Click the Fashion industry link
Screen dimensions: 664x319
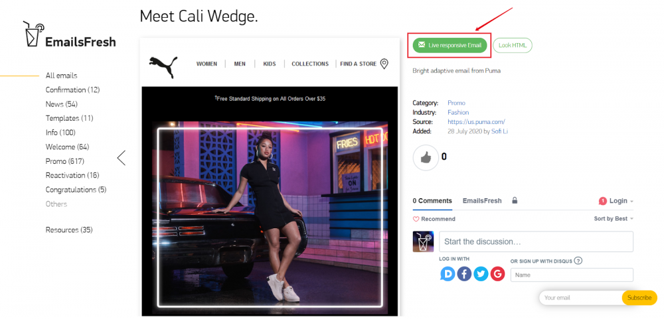click(x=458, y=113)
